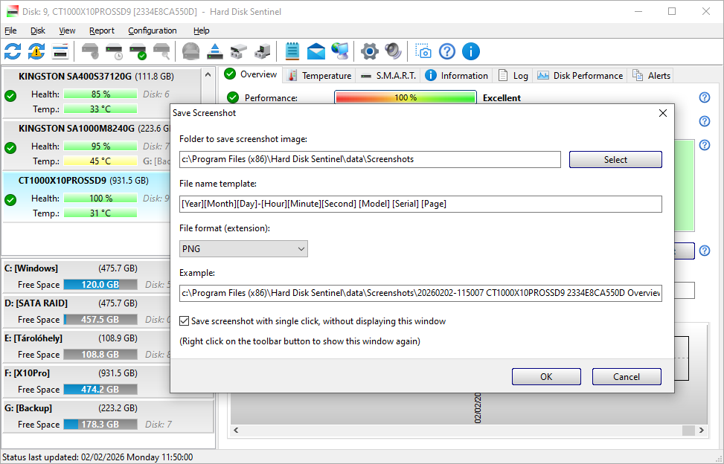The width and height of the screenshot is (724, 464).
Task: Click the globe with monitor icon
Action: pos(340,51)
